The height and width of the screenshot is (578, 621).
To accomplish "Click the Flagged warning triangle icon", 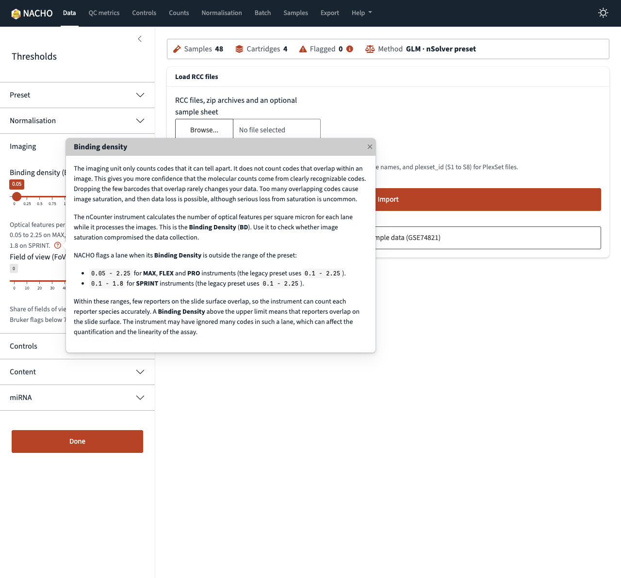I will pos(303,49).
